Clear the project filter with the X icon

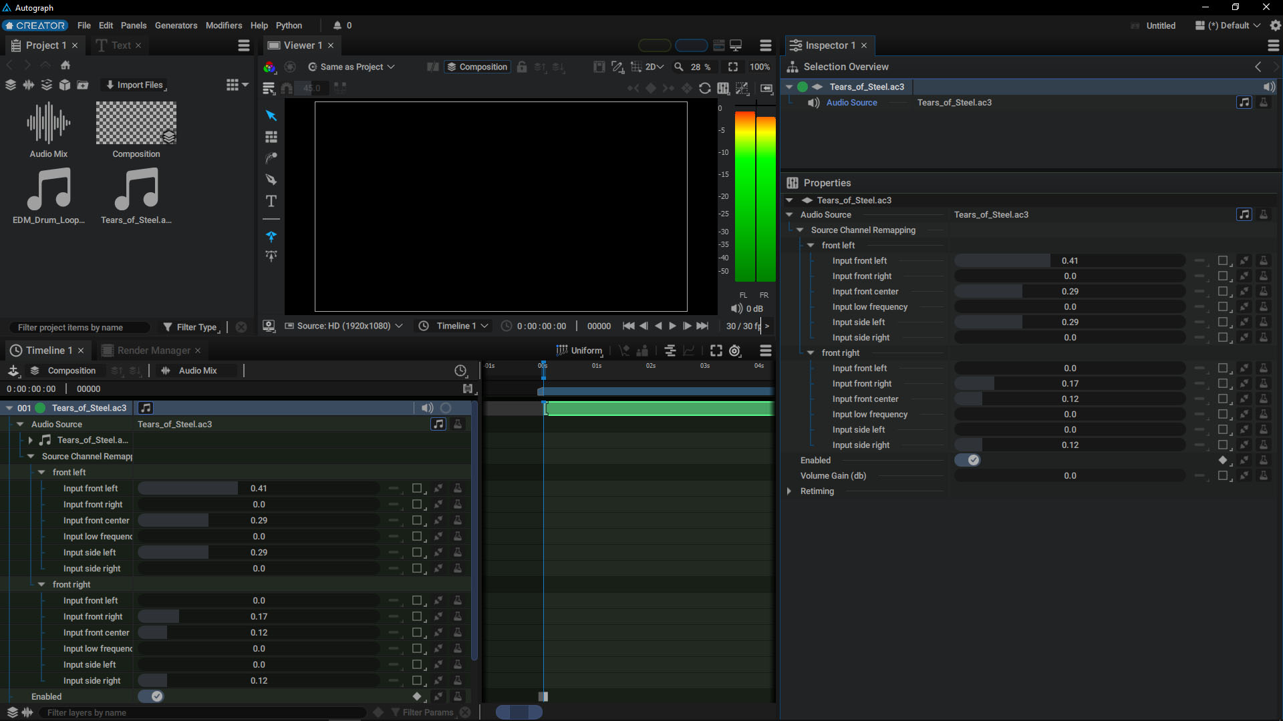(241, 327)
